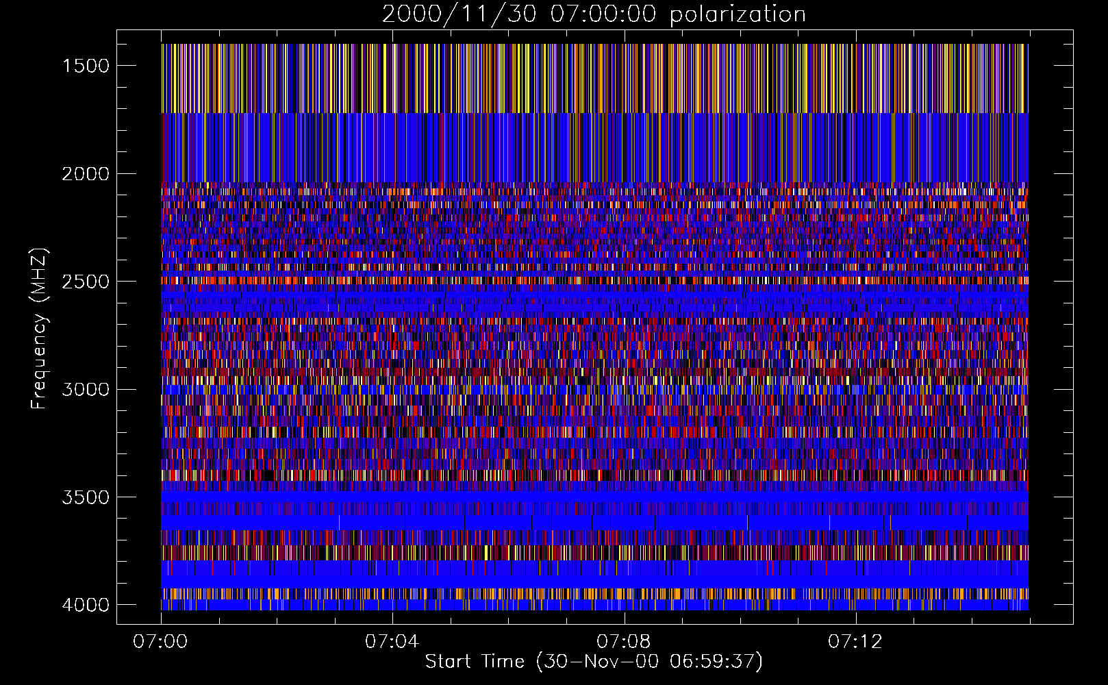Click the 3000 frequency tick label

pyautogui.click(x=86, y=389)
